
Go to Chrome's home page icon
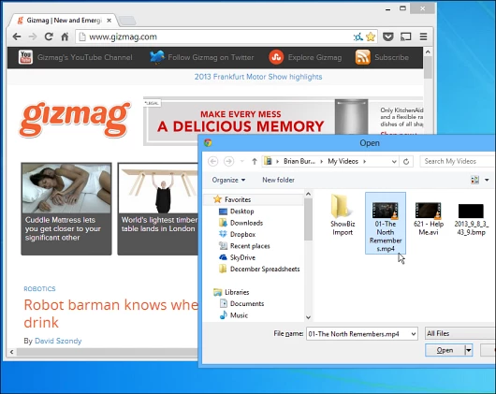click(65, 36)
